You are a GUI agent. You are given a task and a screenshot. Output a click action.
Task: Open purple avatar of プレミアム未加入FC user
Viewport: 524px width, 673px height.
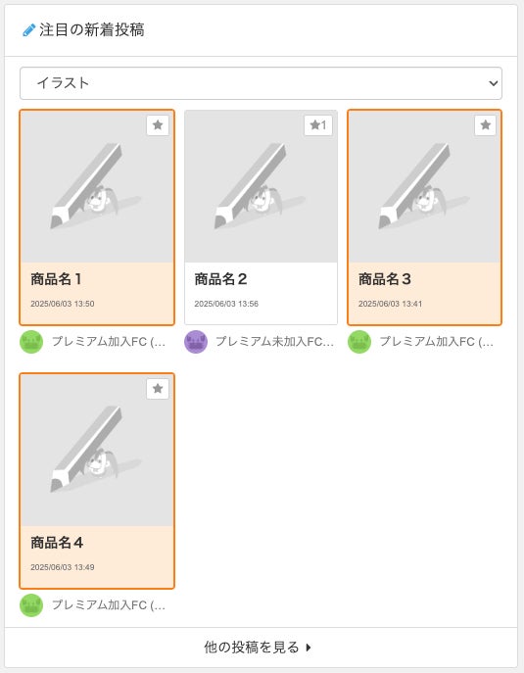(x=196, y=342)
